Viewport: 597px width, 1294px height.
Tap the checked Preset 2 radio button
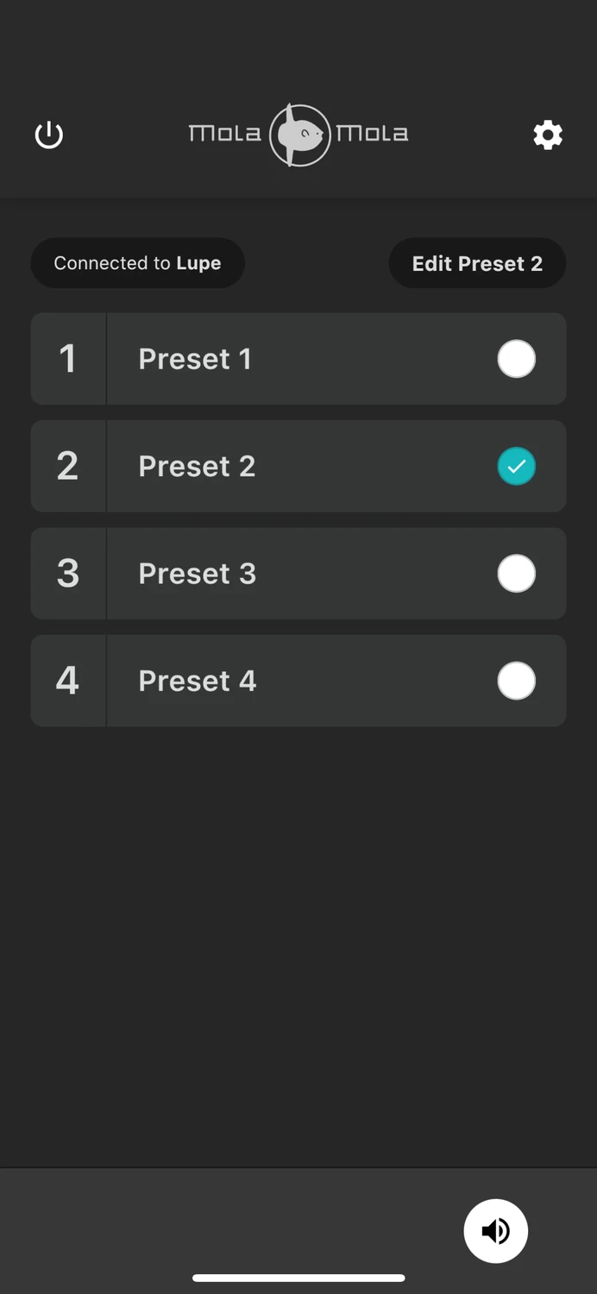coord(516,467)
